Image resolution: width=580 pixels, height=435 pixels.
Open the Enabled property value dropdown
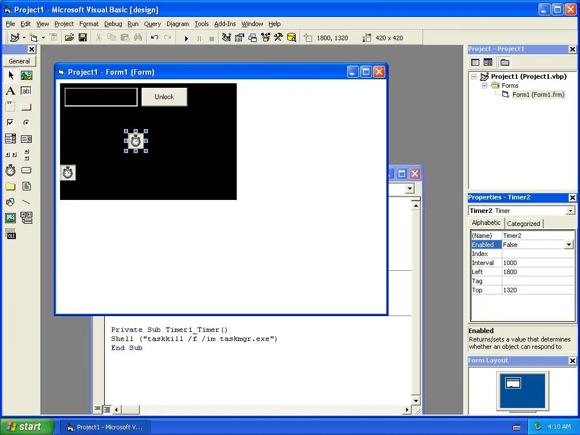[569, 245]
